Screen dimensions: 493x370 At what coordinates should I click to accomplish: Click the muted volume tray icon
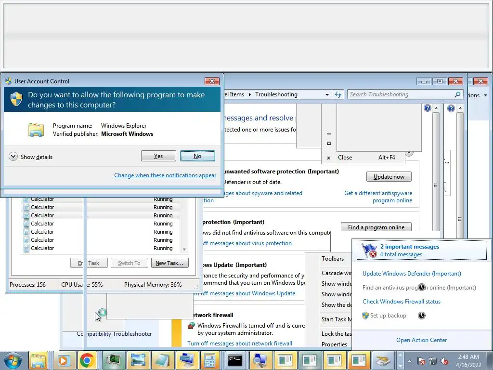pyautogui.click(x=444, y=361)
